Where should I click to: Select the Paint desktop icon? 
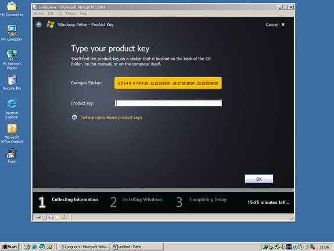tap(12, 156)
